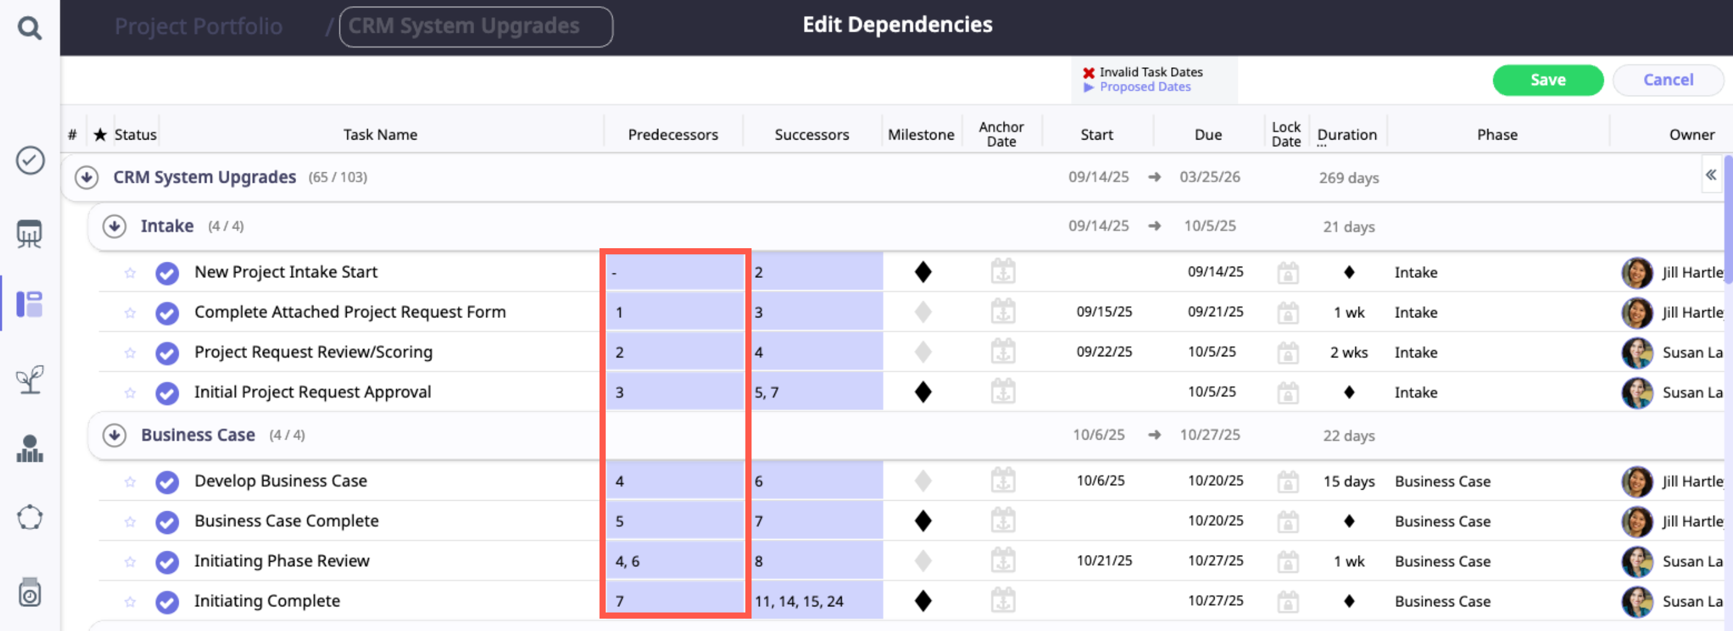Toggle status check for Complete Attached Project Request Form
The width and height of the screenshot is (1733, 631).
click(x=167, y=313)
